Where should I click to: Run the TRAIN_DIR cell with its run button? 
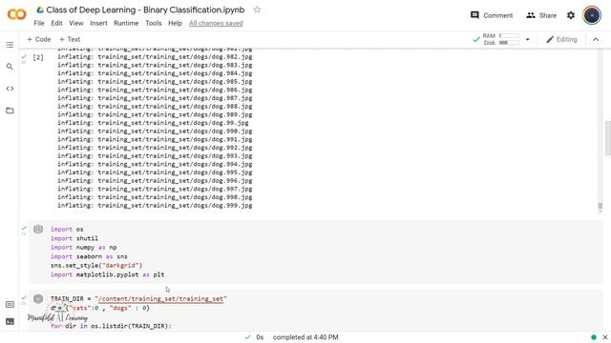[x=38, y=298]
